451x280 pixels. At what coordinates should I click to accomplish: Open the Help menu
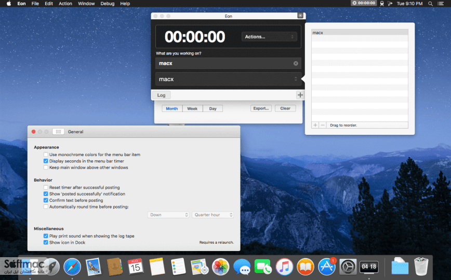click(125, 4)
